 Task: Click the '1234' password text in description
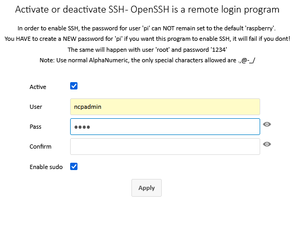pos(219,50)
